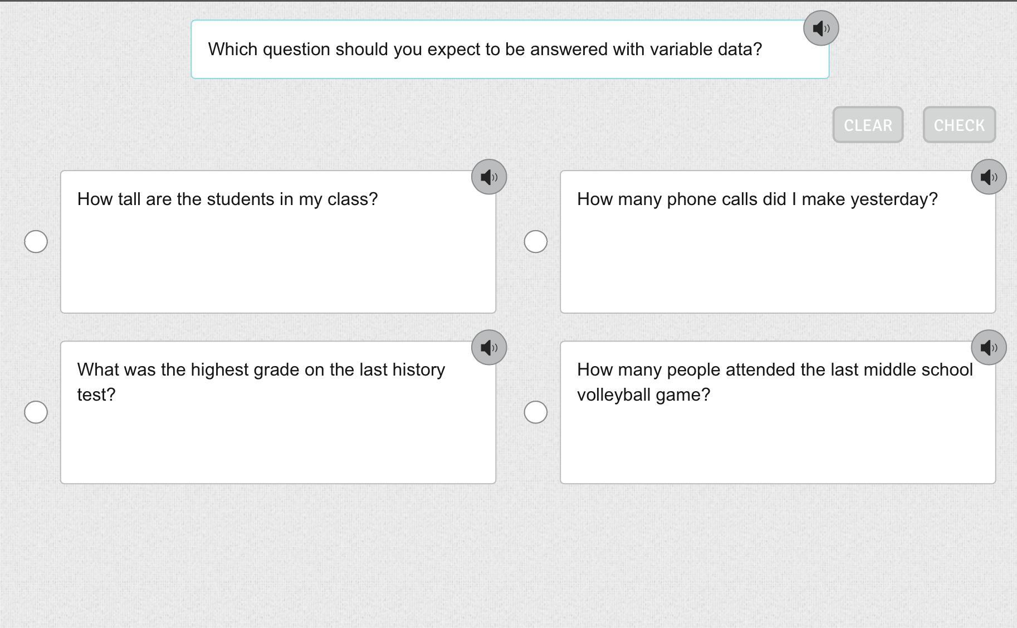
Task: Click the "How tall are the students" text
Action: [227, 199]
